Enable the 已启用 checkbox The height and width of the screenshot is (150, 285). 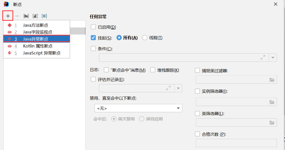[x=93, y=27]
